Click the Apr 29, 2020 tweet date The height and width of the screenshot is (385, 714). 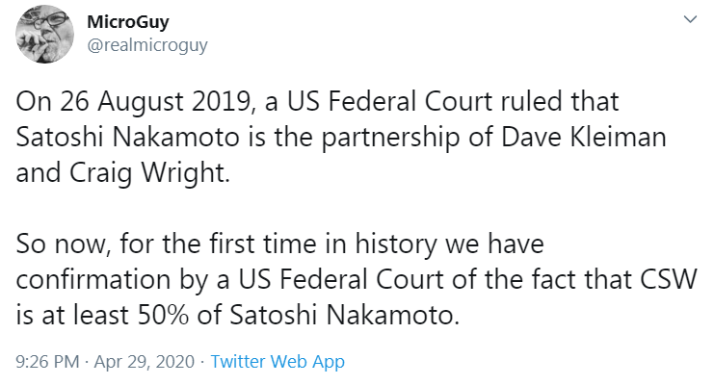coord(145,361)
